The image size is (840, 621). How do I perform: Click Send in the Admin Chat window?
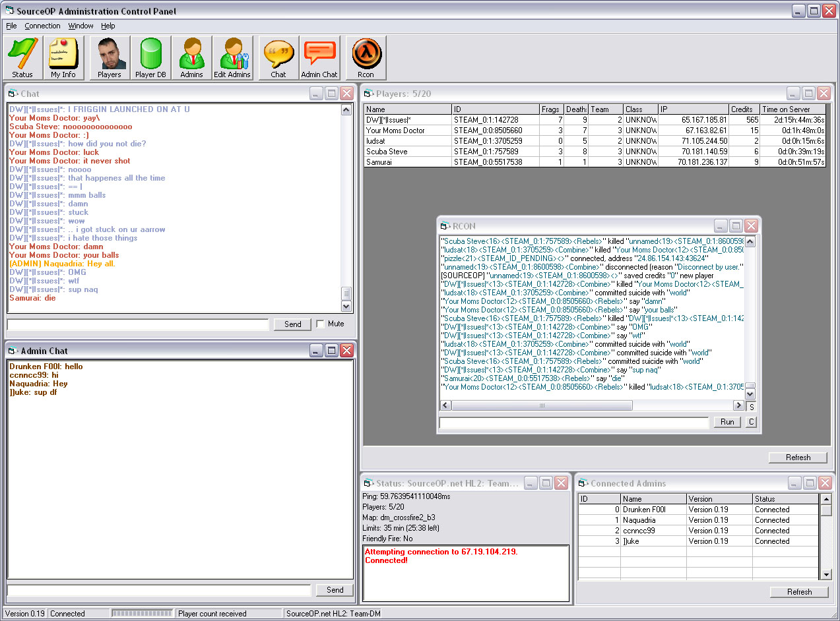pyautogui.click(x=335, y=590)
